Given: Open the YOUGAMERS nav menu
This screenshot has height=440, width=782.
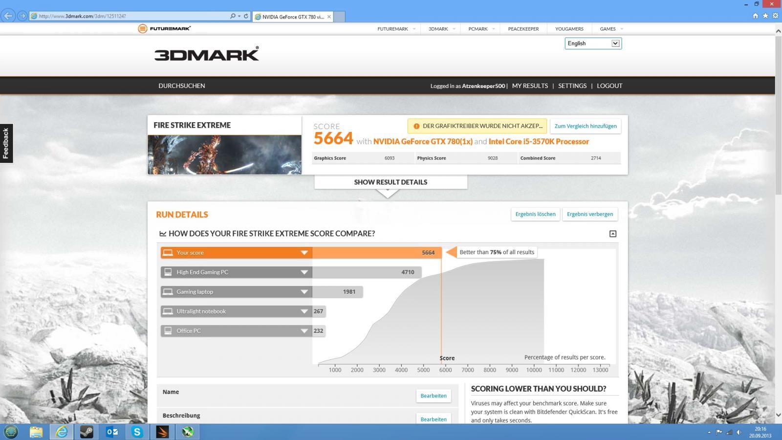Looking at the screenshot, I should click(x=569, y=29).
